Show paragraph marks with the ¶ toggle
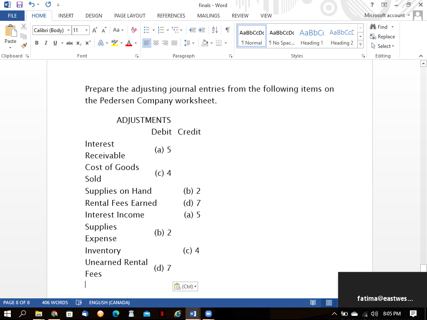The height and width of the screenshot is (320, 427). coord(227,30)
